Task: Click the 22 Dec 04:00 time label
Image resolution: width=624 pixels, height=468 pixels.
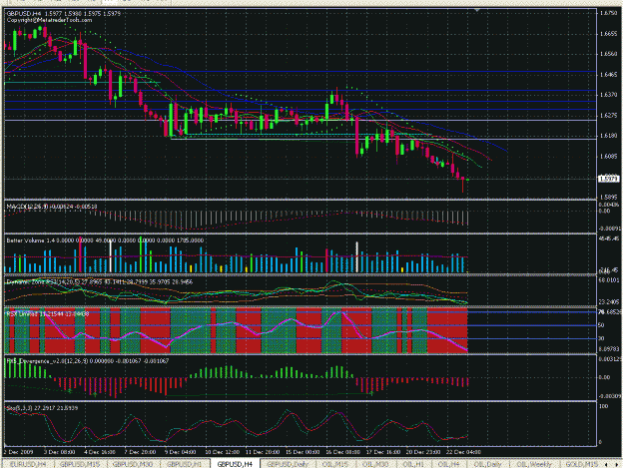Action: tap(463, 452)
